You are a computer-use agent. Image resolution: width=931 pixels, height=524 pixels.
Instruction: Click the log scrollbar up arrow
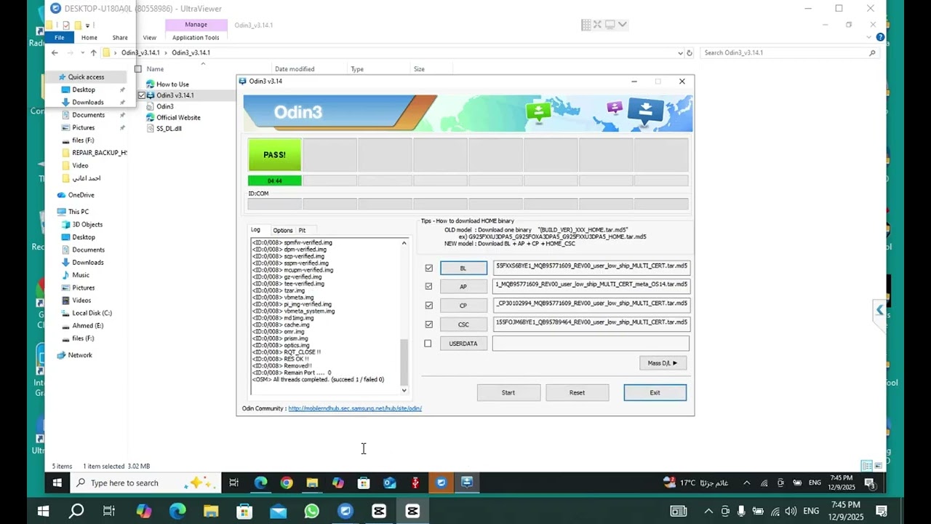pyautogui.click(x=404, y=243)
